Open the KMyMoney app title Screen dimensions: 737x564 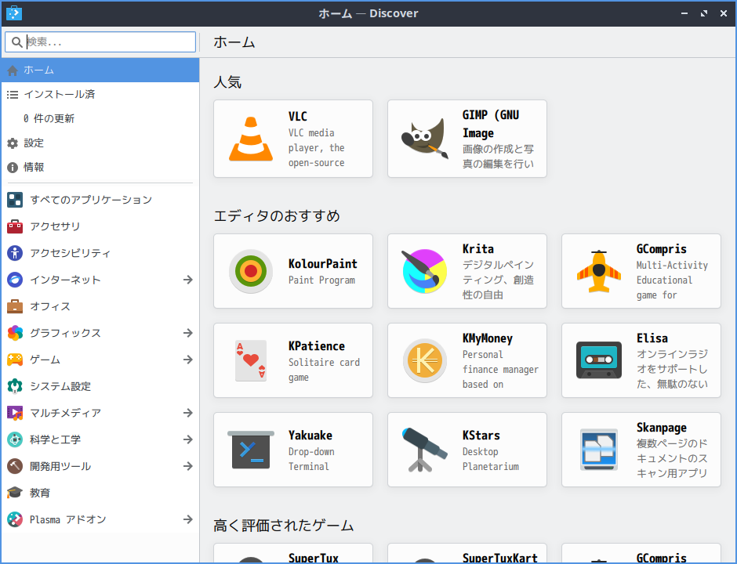(x=488, y=338)
